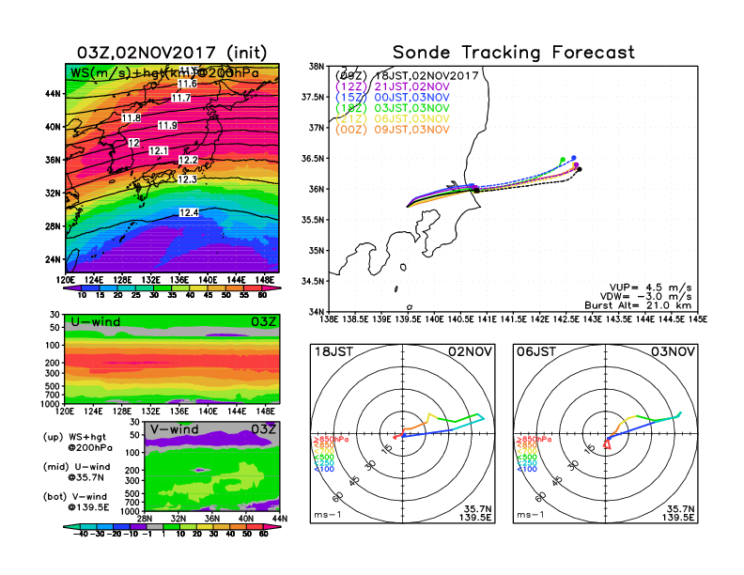Click "<100" legend in 18JST hodograph
This screenshot has width=744, height=575.
pyautogui.click(x=323, y=469)
